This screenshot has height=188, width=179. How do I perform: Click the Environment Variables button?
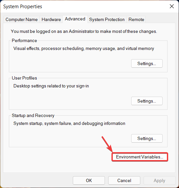140,157
